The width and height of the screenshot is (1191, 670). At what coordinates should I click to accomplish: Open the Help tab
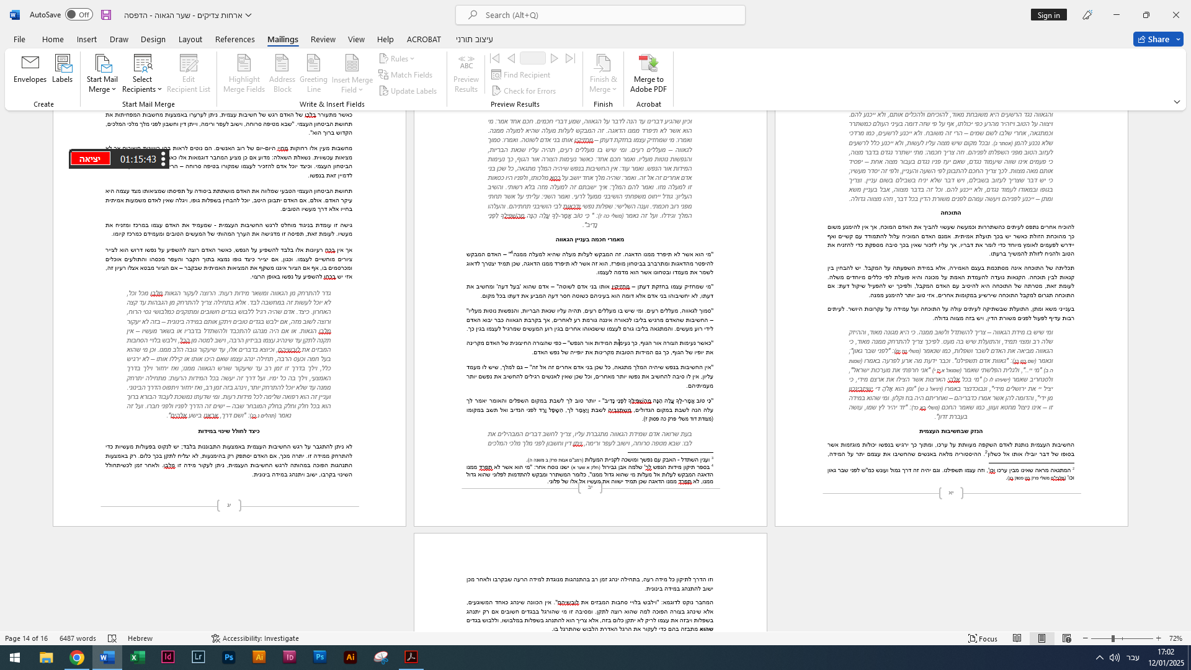[x=385, y=39]
